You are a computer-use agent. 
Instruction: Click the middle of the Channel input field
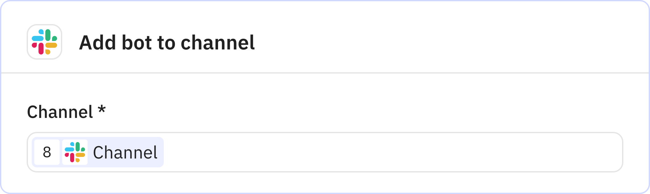pos(325,152)
